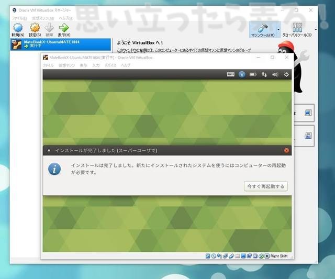Image resolution: width=335 pixels, height=279 pixels.
Task: Click virtualization features V icon in status bar
Action: 255,256
